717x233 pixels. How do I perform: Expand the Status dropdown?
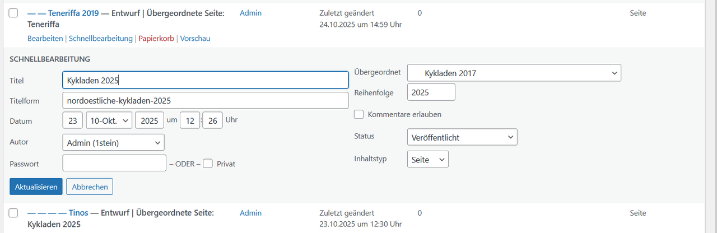coord(462,137)
